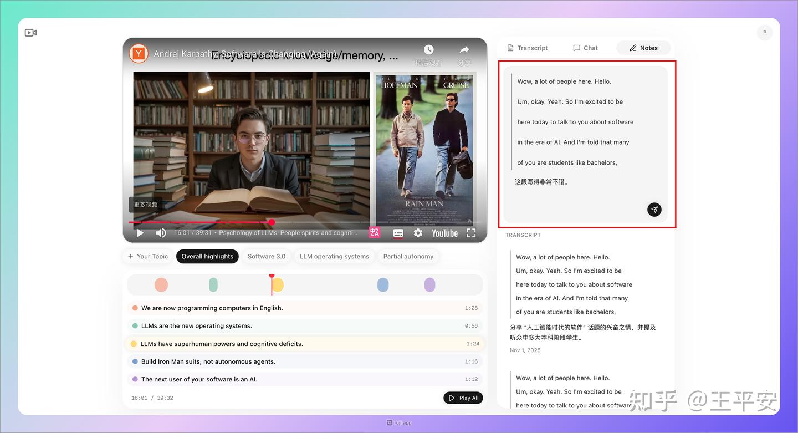Viewport: 798px width, 433px height.
Task: Open the Chat tab
Action: click(585, 48)
